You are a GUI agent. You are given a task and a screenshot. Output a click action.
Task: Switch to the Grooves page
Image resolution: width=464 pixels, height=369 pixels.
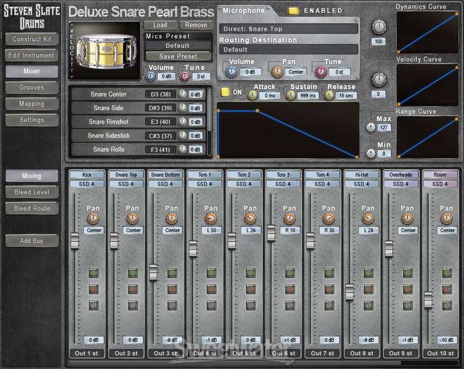pyautogui.click(x=32, y=88)
